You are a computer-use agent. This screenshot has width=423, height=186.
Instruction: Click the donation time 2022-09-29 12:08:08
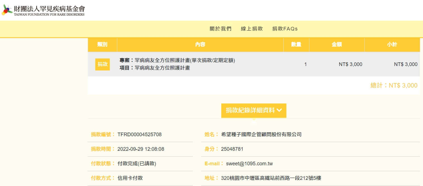(141, 149)
